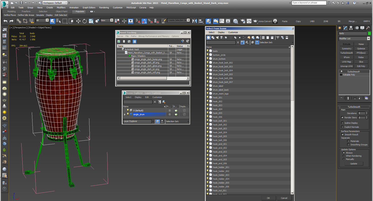Toggle Display Cameras filter in Select From Scene
373x201 pixels.
coord(222,37)
